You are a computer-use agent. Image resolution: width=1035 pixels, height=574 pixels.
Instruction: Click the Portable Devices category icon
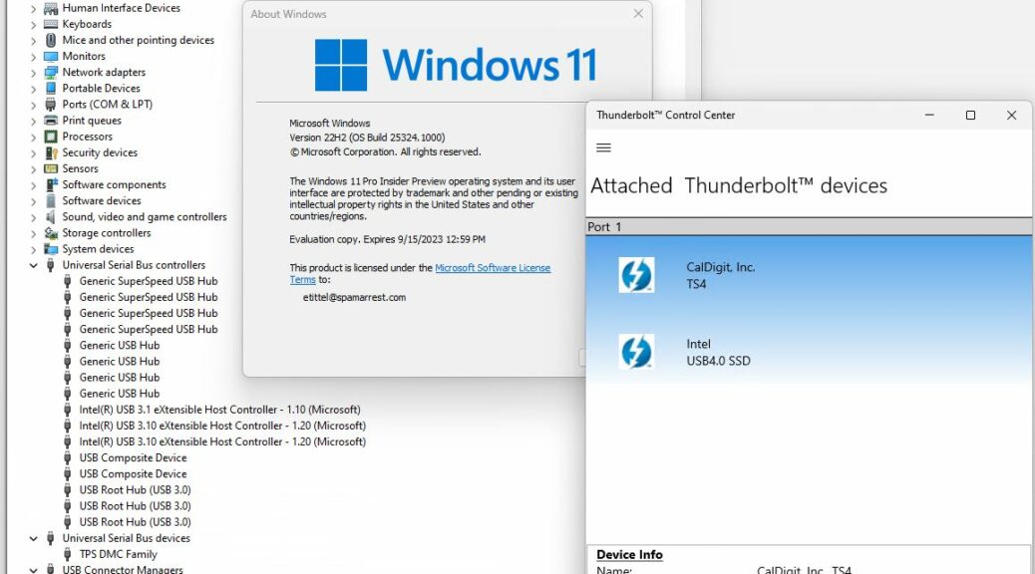[x=51, y=89]
